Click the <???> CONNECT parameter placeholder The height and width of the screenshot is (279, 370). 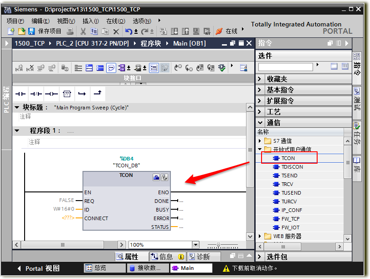[x=68, y=217]
